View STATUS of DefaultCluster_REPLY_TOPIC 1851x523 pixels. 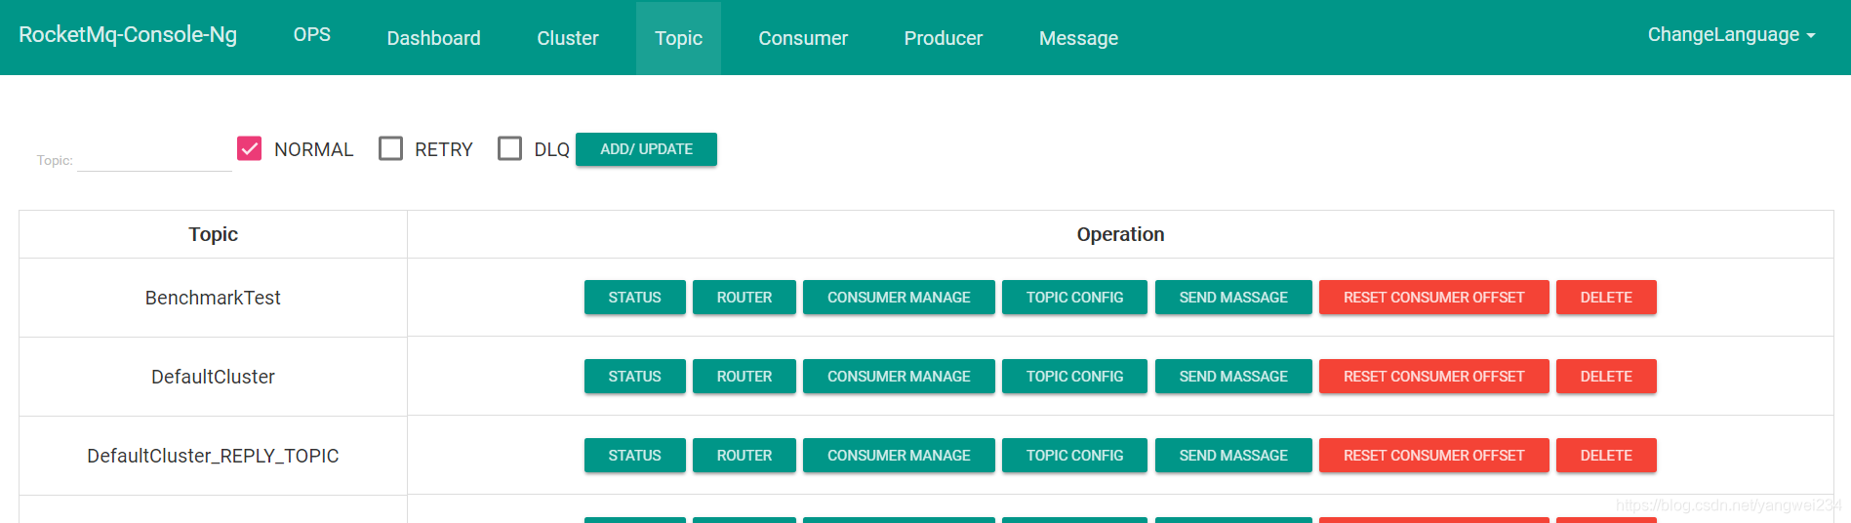click(x=634, y=456)
